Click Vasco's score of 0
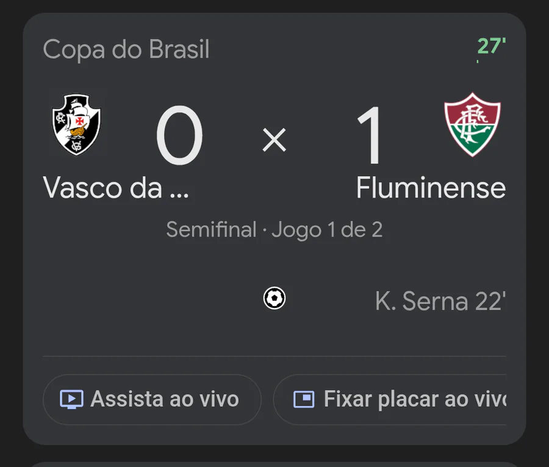Screen dimensions: 549x467 [179, 137]
